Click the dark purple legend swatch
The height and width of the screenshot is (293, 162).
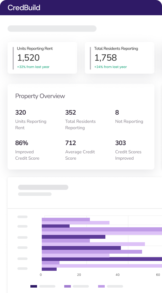(34, 286)
